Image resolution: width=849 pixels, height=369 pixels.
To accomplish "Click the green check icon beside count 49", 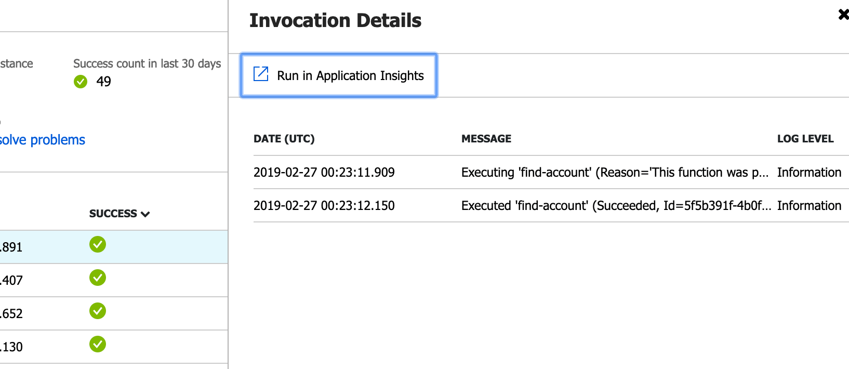I will (x=81, y=82).
